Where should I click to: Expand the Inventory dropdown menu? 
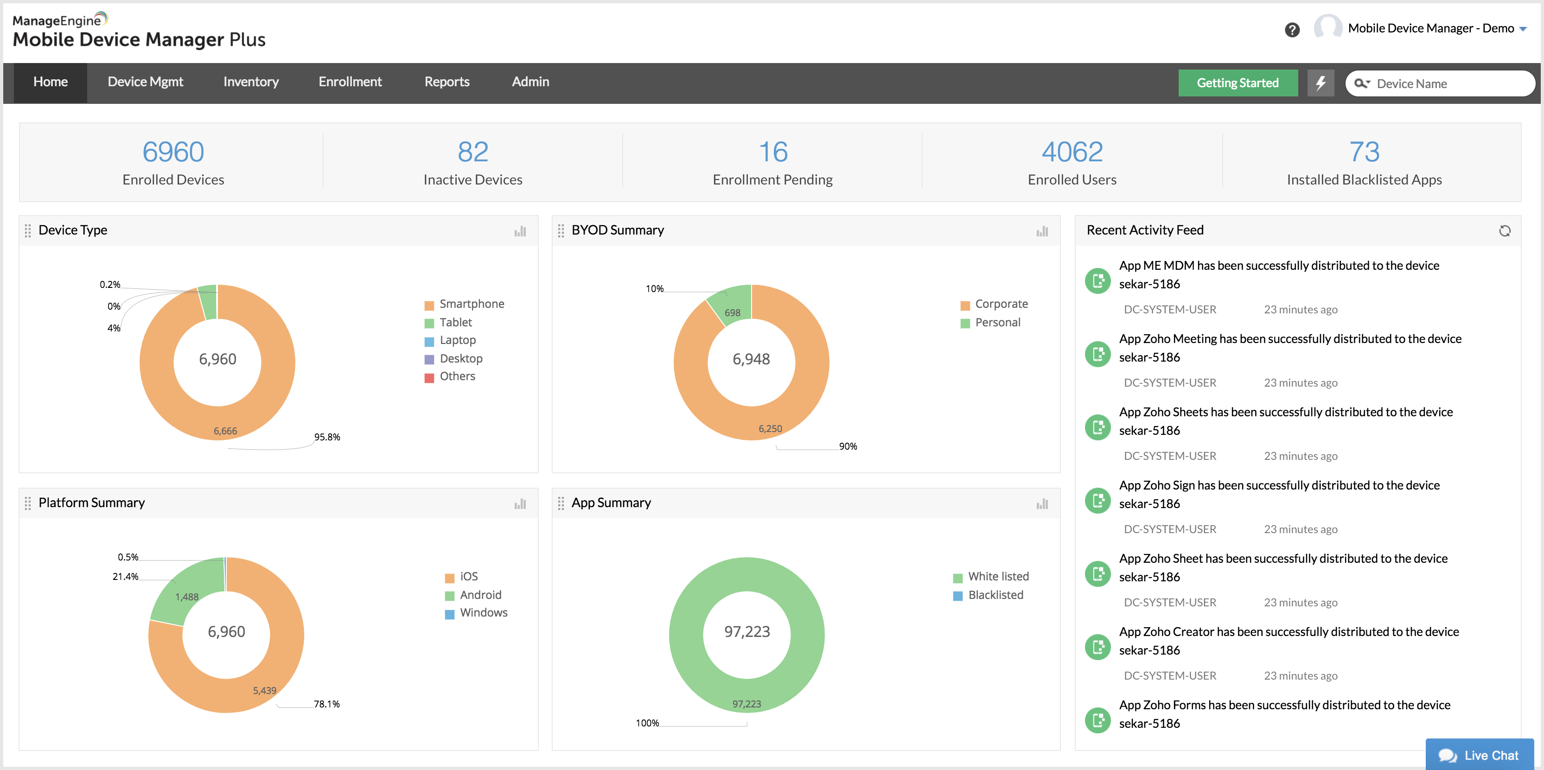point(249,82)
